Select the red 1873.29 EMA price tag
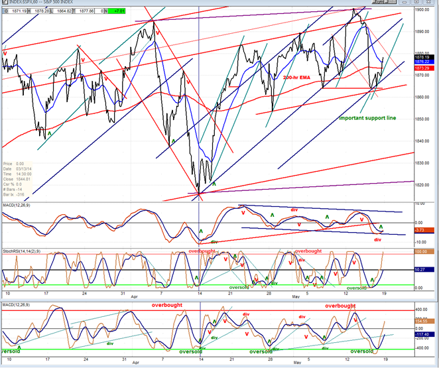This screenshot has height=368, width=439. [424, 68]
